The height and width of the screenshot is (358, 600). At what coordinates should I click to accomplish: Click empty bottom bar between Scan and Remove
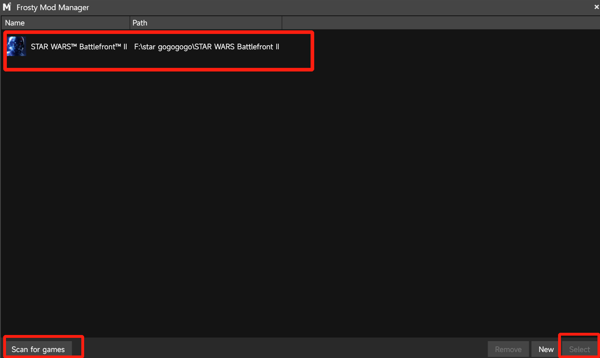284,348
